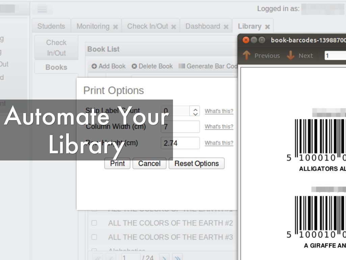Screen dimensions: 346x260
Task: Open What's this link for Column Width
Action: [219, 127]
